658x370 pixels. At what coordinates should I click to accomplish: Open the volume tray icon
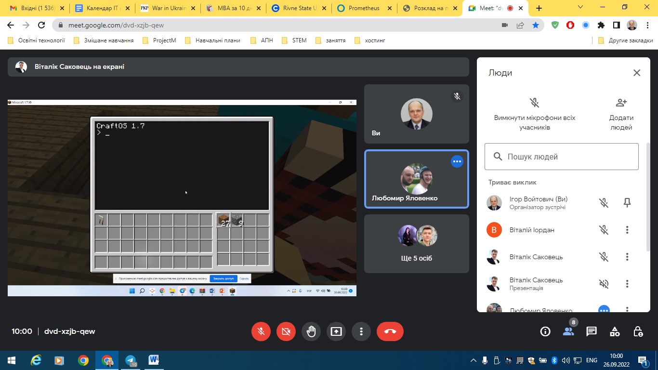point(566,360)
